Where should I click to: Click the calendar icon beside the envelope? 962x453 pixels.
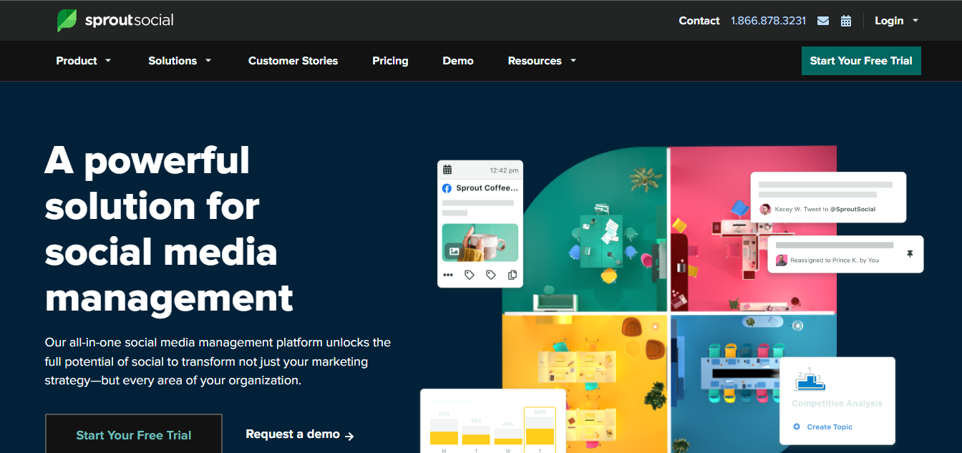pos(846,21)
